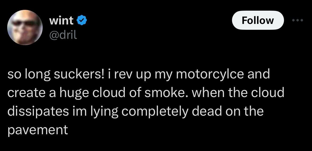This screenshot has height=151, width=312.
Task: Click the word "dissipates" in the tweet
Action: [x=38, y=112]
